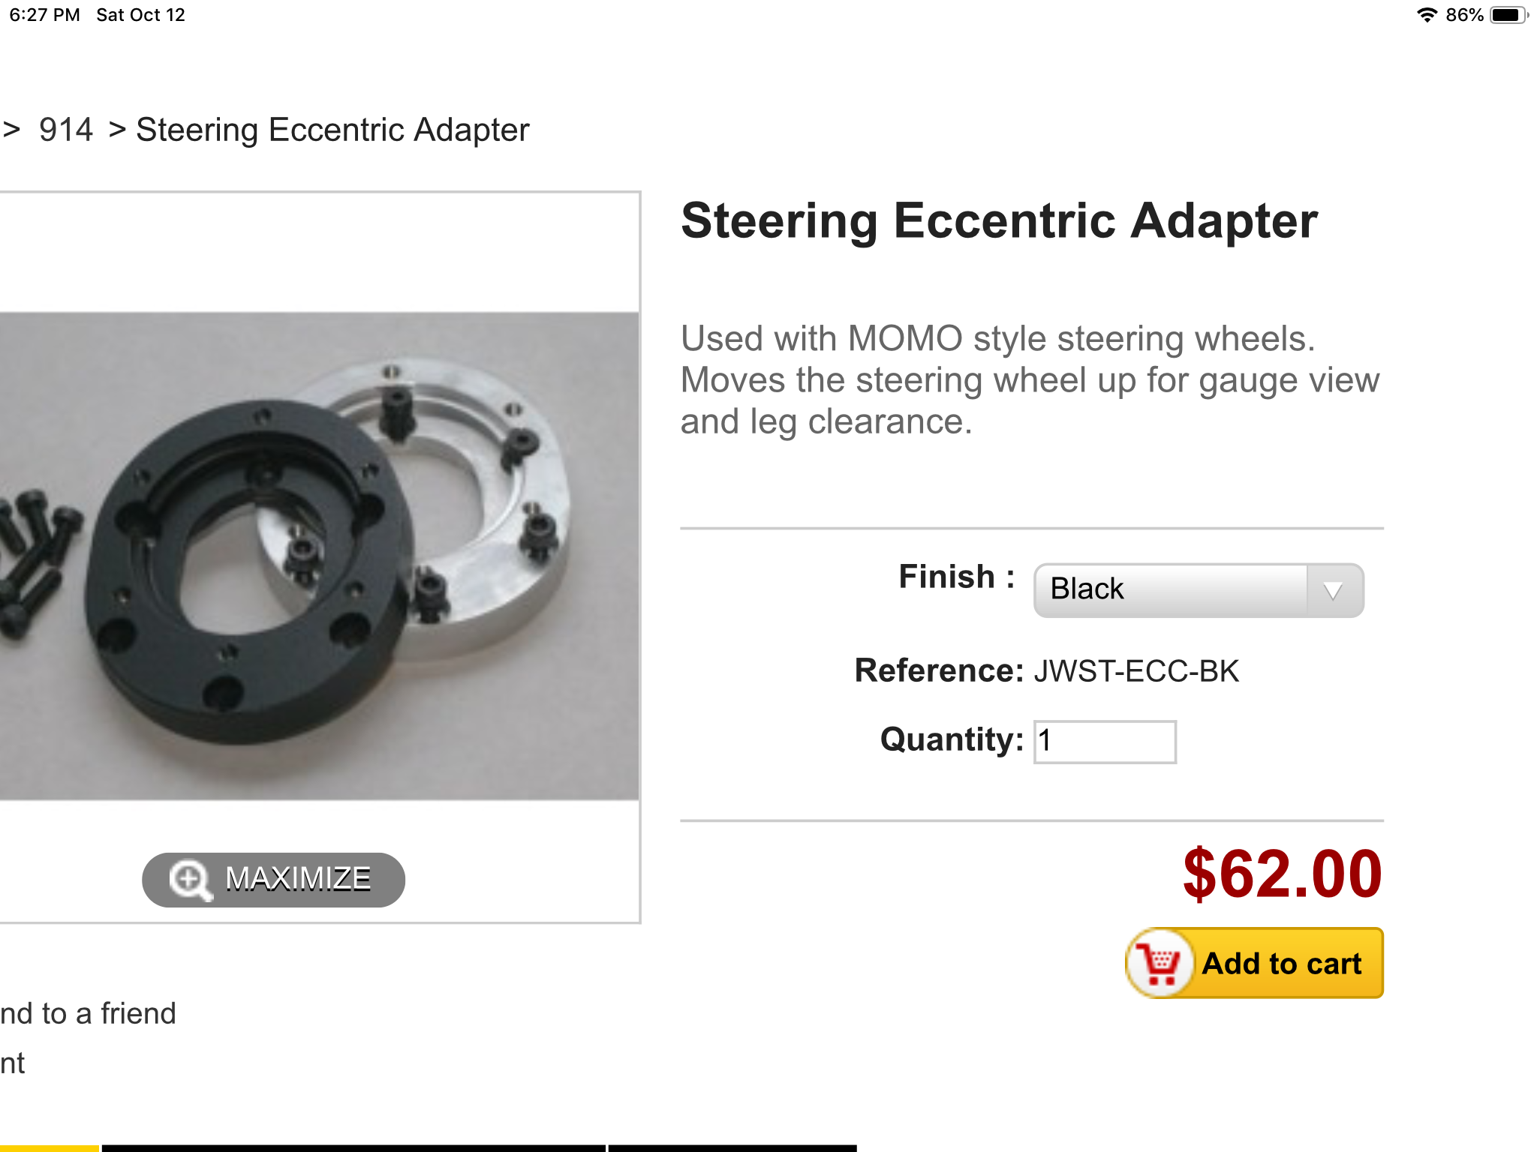Click the magnifier icon on the Maximize button
The width and height of the screenshot is (1537, 1152).
[189, 879]
